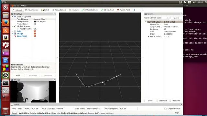Open Ubuntu Dash search icon
207x116 pixels.
(x=5, y=8)
